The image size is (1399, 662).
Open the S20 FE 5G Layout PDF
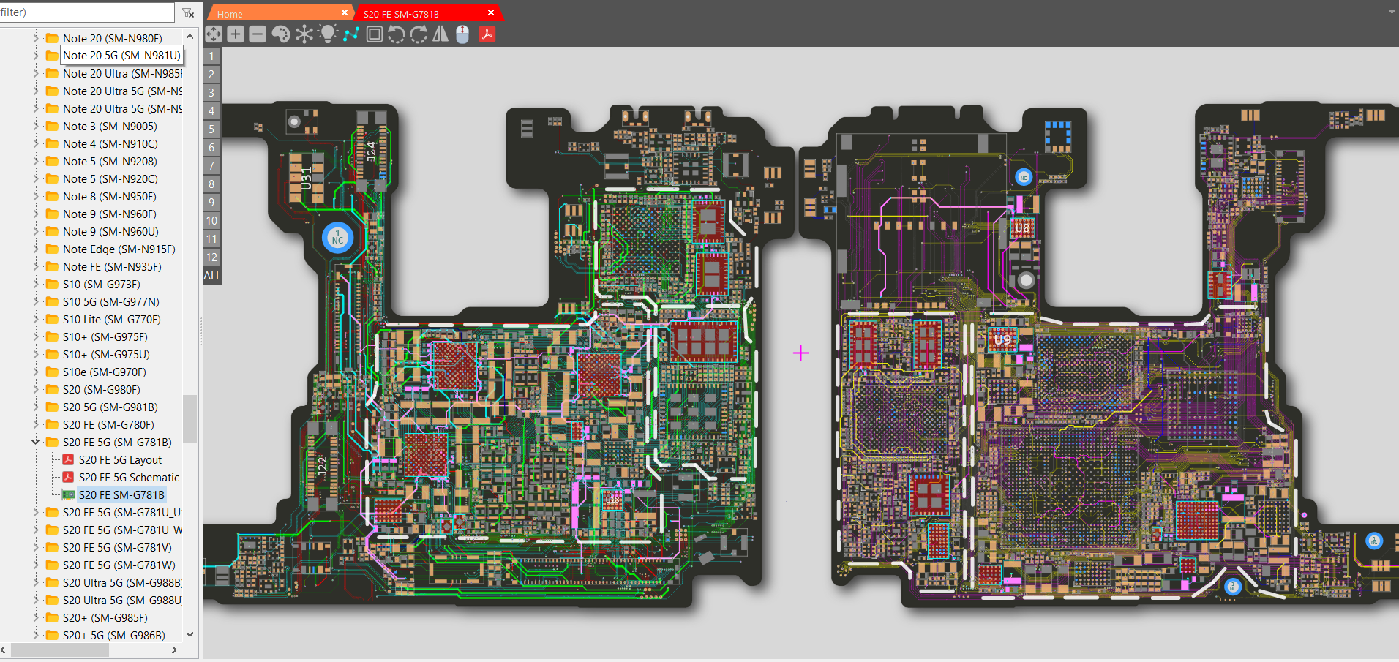pyautogui.click(x=120, y=459)
